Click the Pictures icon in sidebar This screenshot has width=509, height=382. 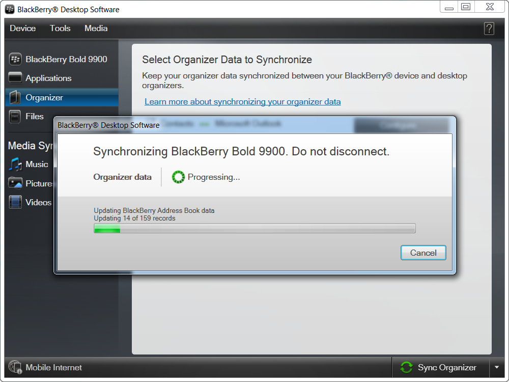(15, 183)
